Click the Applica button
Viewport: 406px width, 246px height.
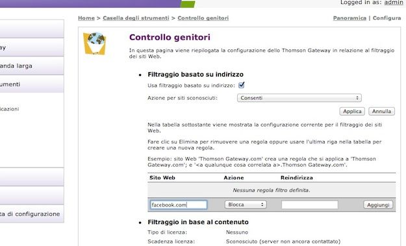coord(352,111)
